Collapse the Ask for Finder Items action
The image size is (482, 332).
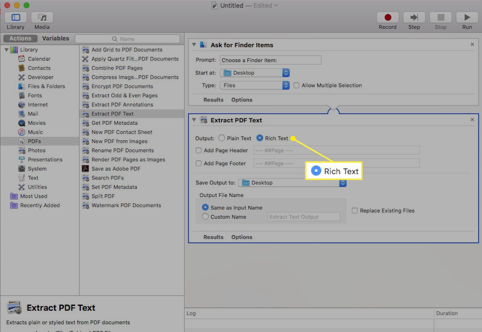194,45
